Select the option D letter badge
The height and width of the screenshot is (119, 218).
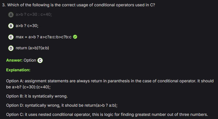11,48
